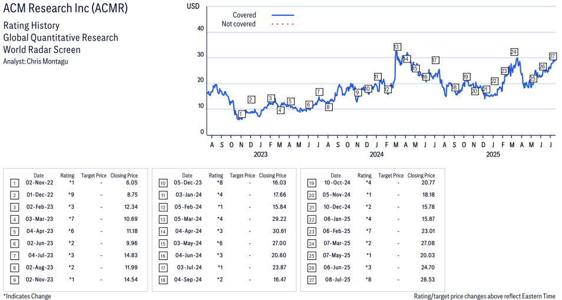Click the *6 rating in the 04-Apr-23 row
Viewport: 562px width, 300px height.
(71, 231)
